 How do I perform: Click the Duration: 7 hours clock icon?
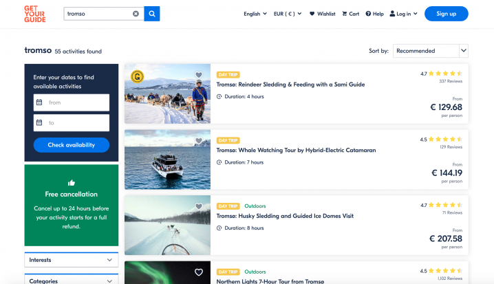[x=219, y=162]
